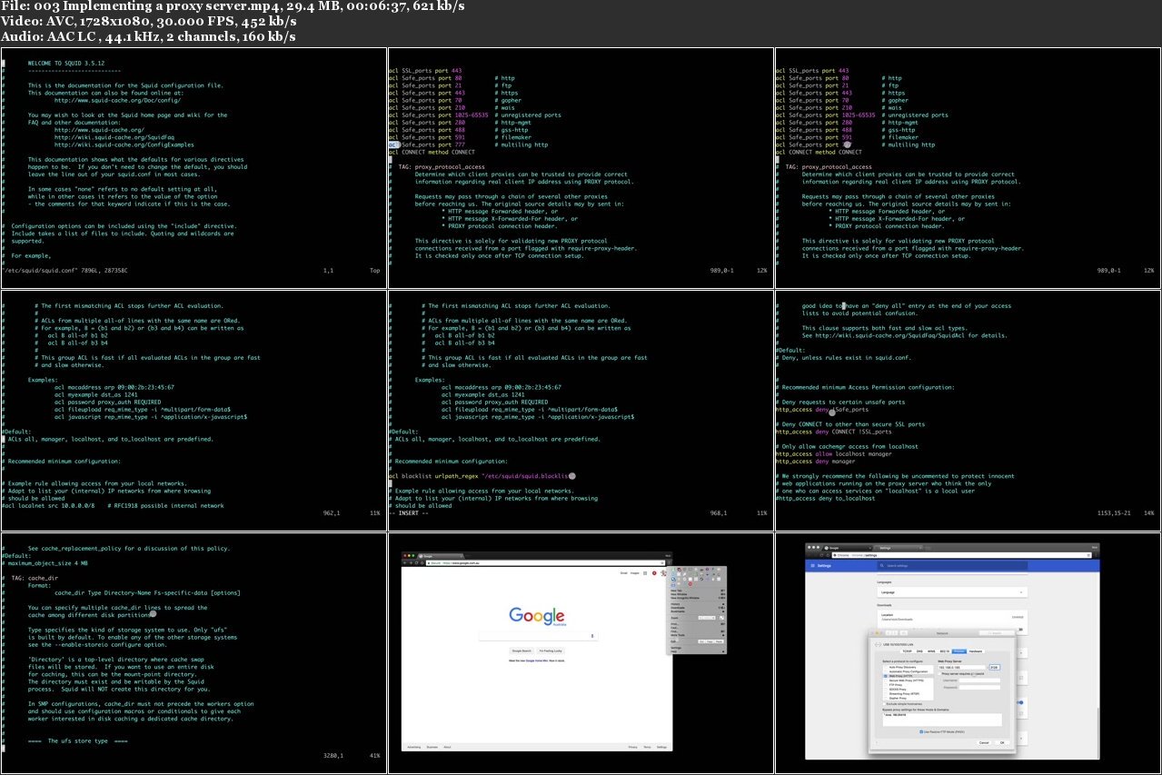Click Cancel in the Network proxy dialog
The height and width of the screenshot is (775, 1162).
(x=984, y=742)
